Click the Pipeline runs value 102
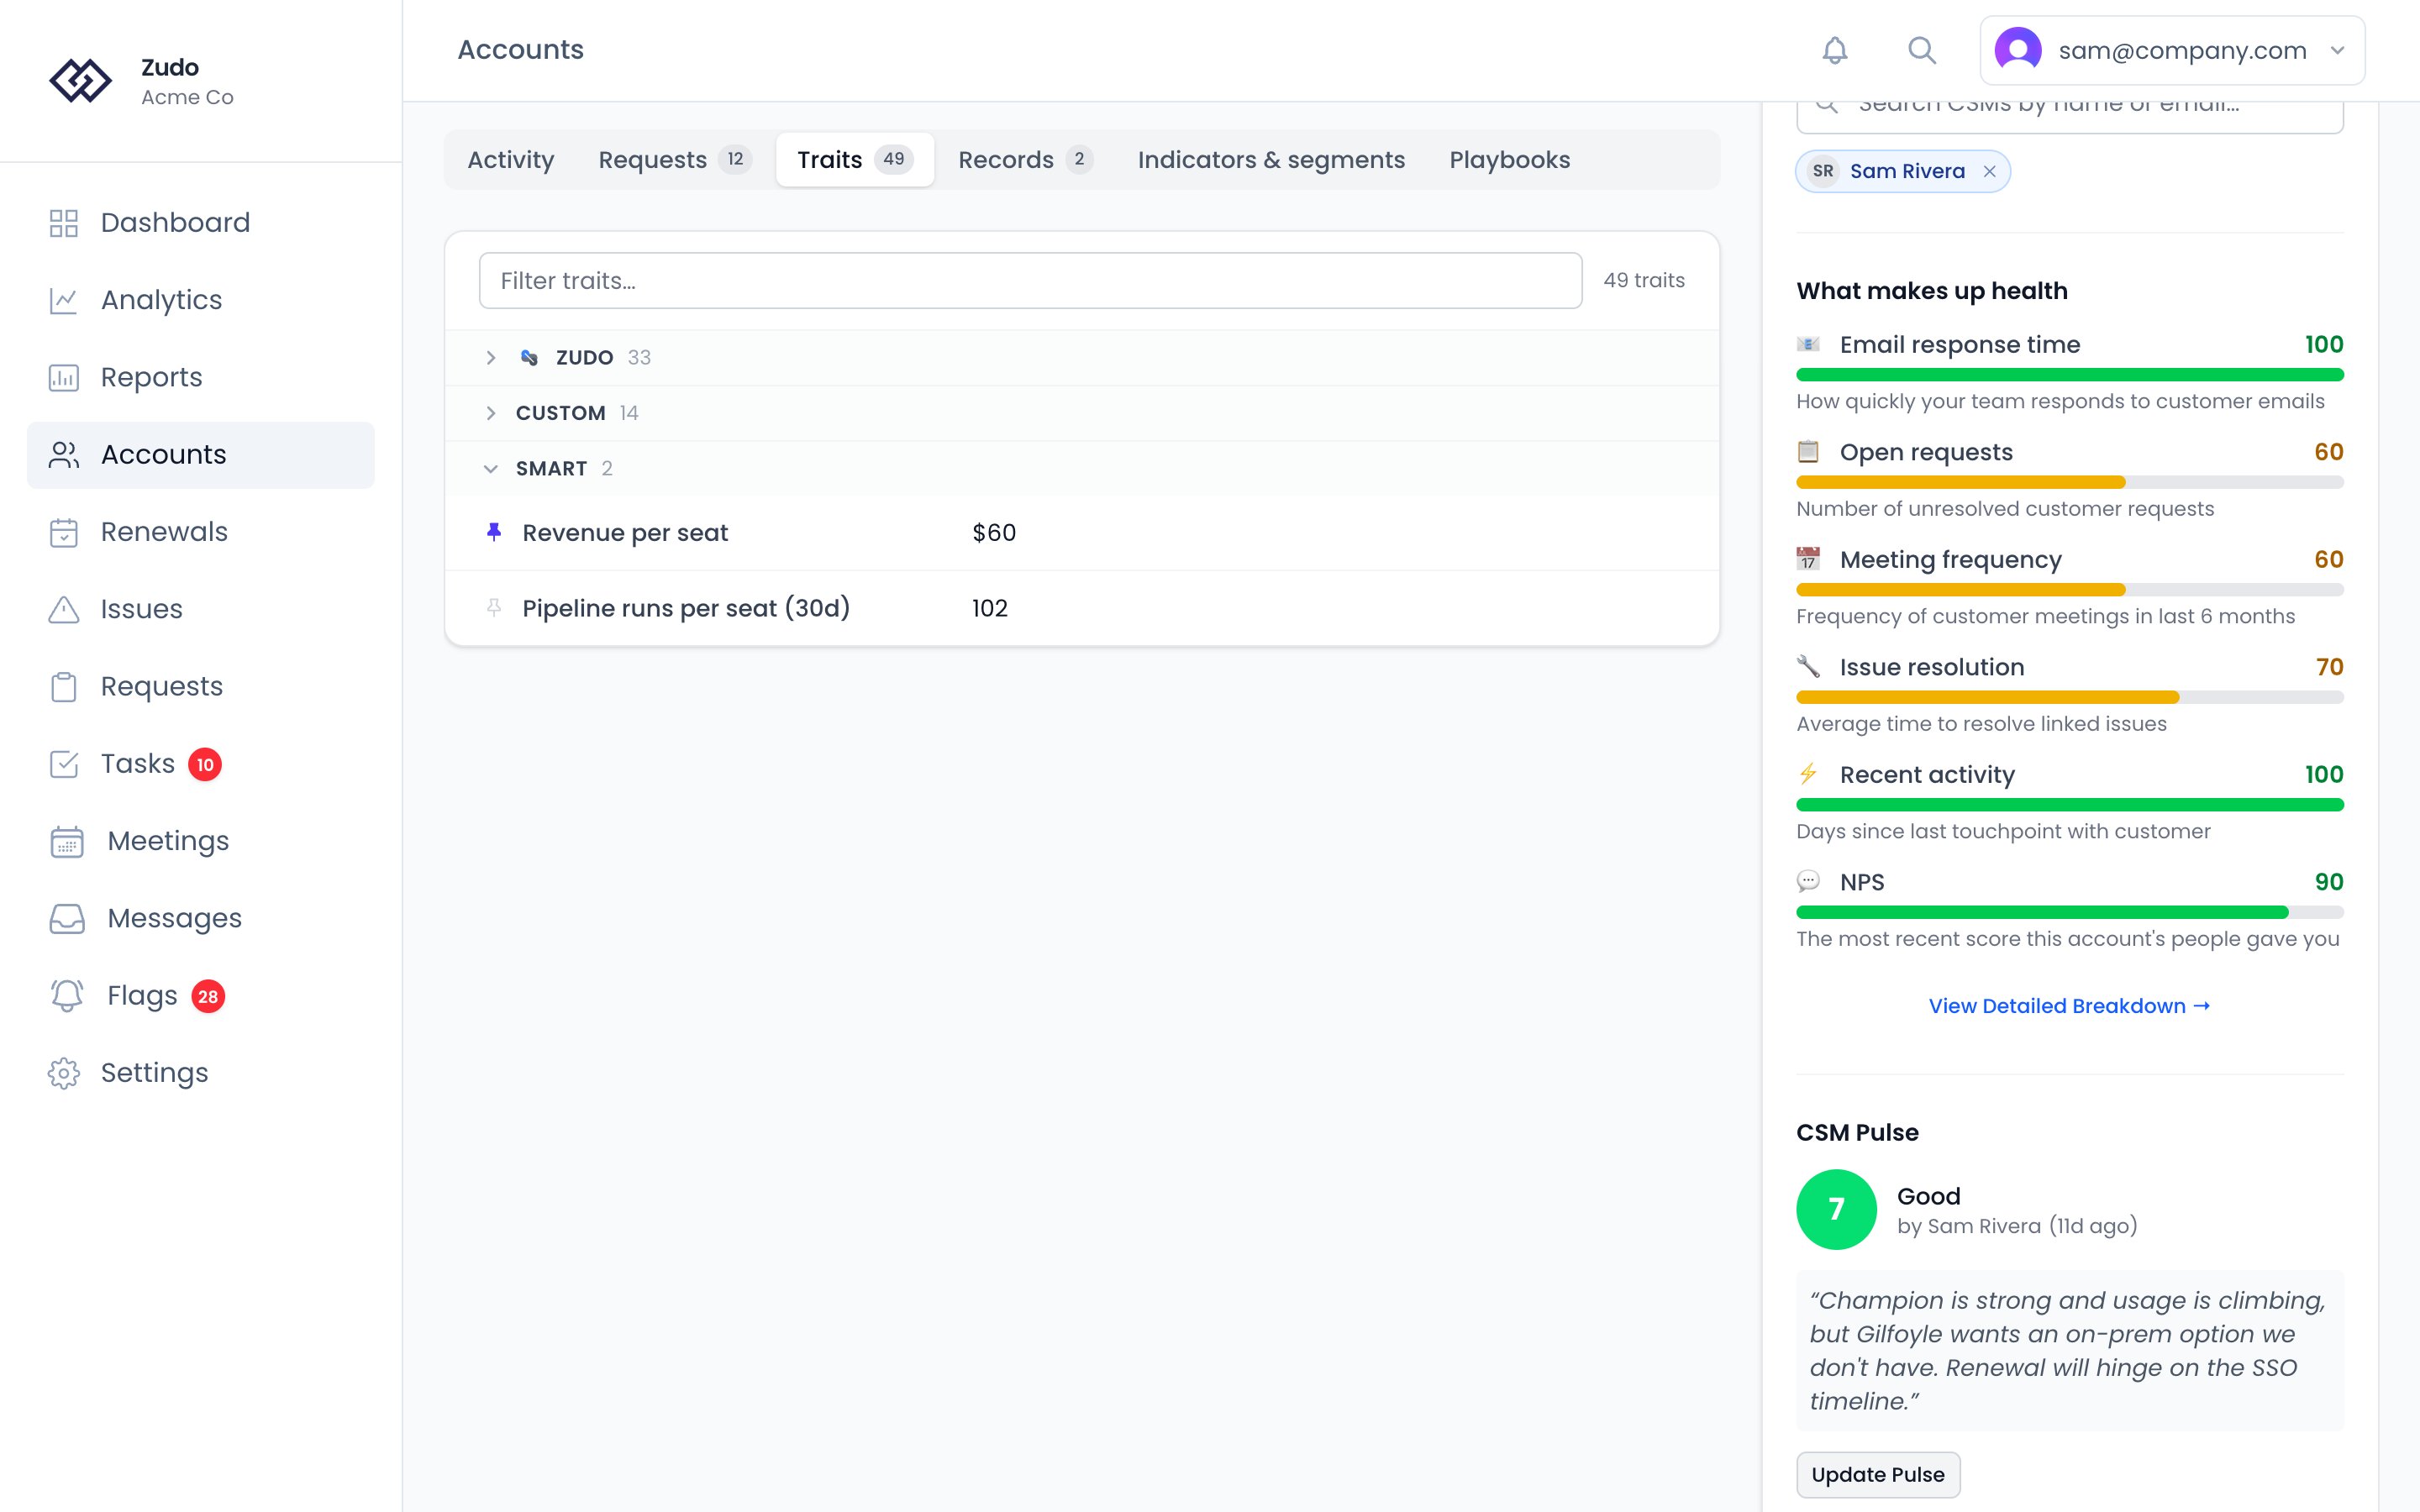 click(990, 608)
